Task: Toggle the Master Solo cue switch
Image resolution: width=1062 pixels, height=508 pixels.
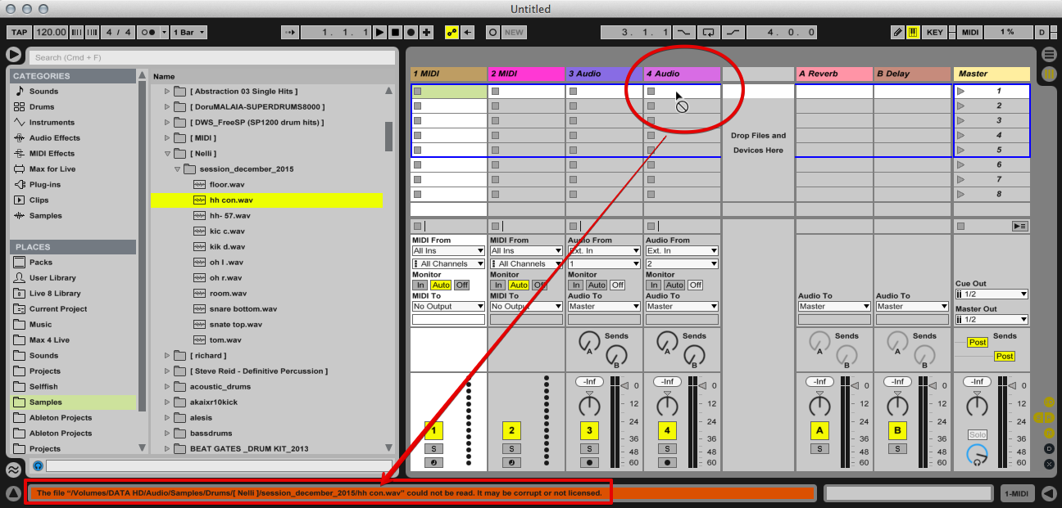Action: coord(977,435)
